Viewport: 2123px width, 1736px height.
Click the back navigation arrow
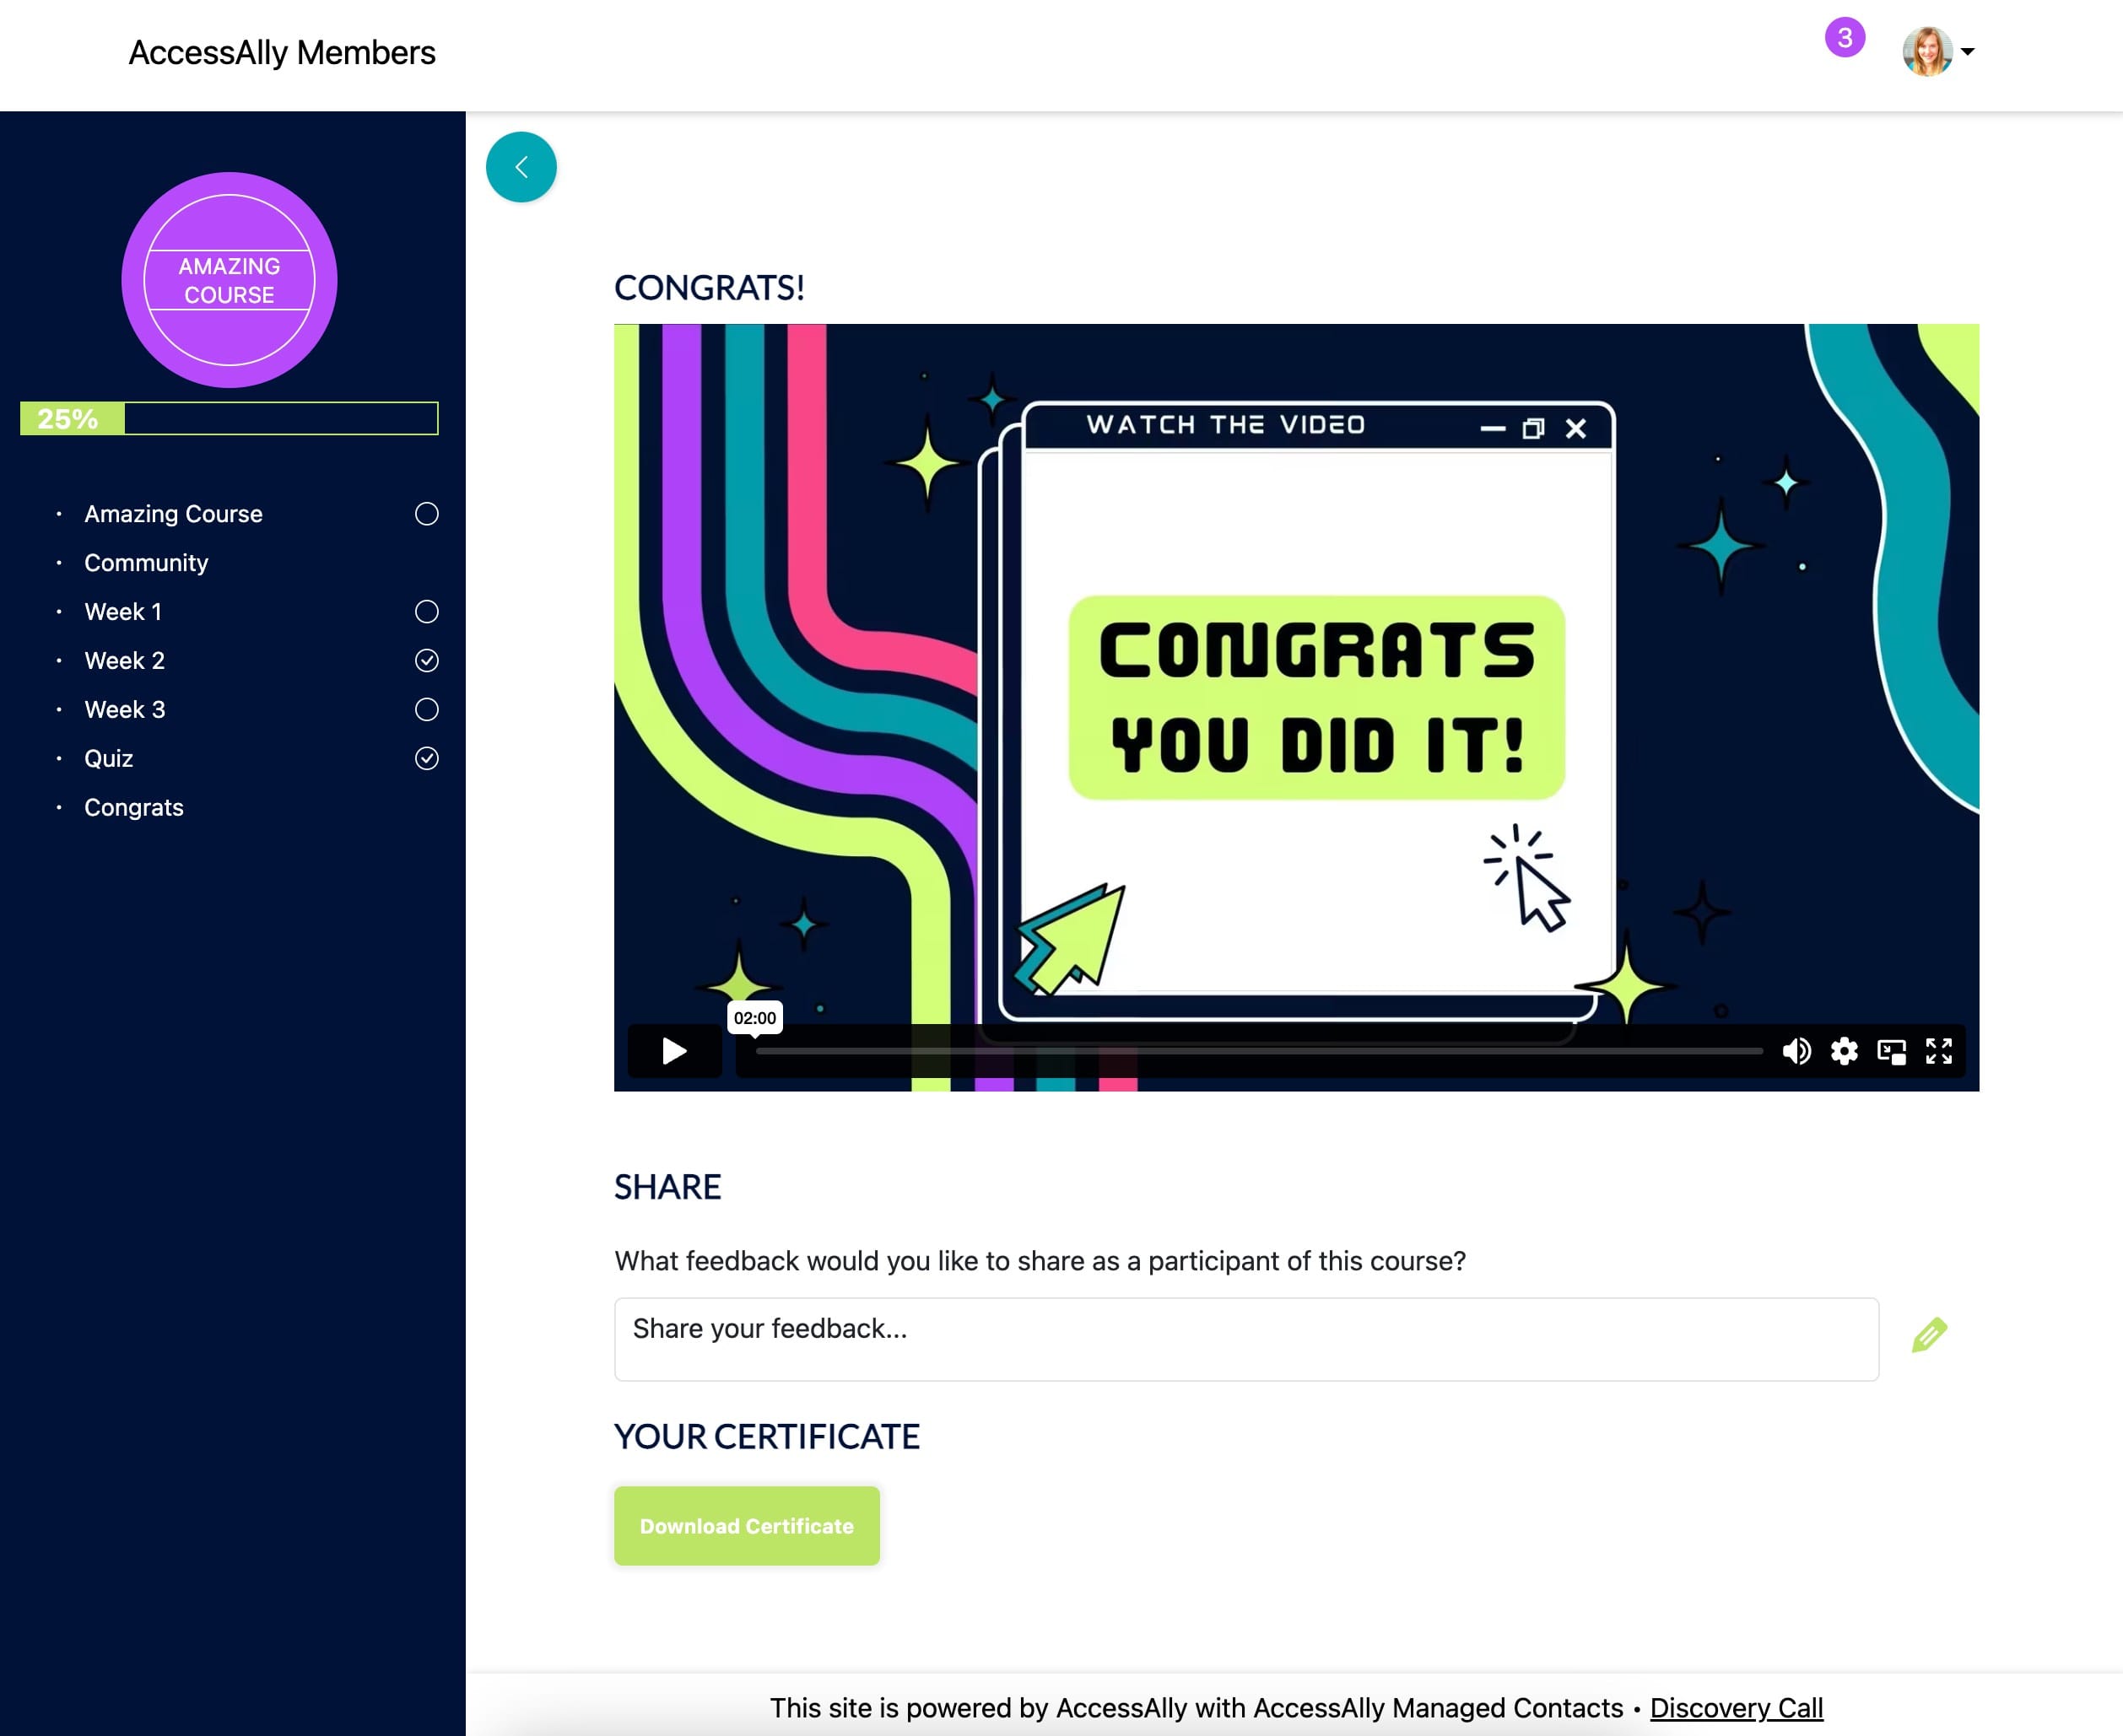522,167
